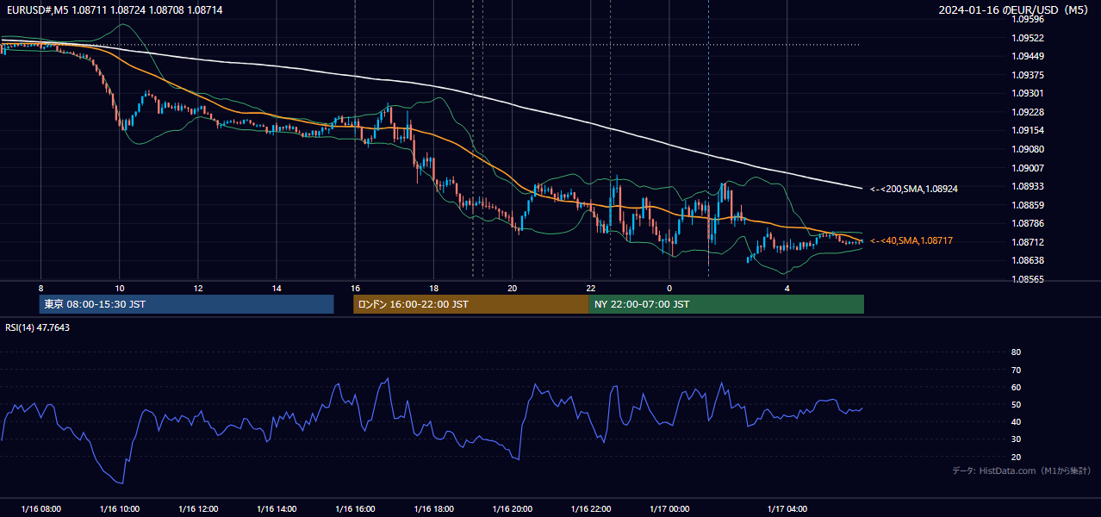
Task: Click the RSI 30 level label
Action: (x=1016, y=439)
